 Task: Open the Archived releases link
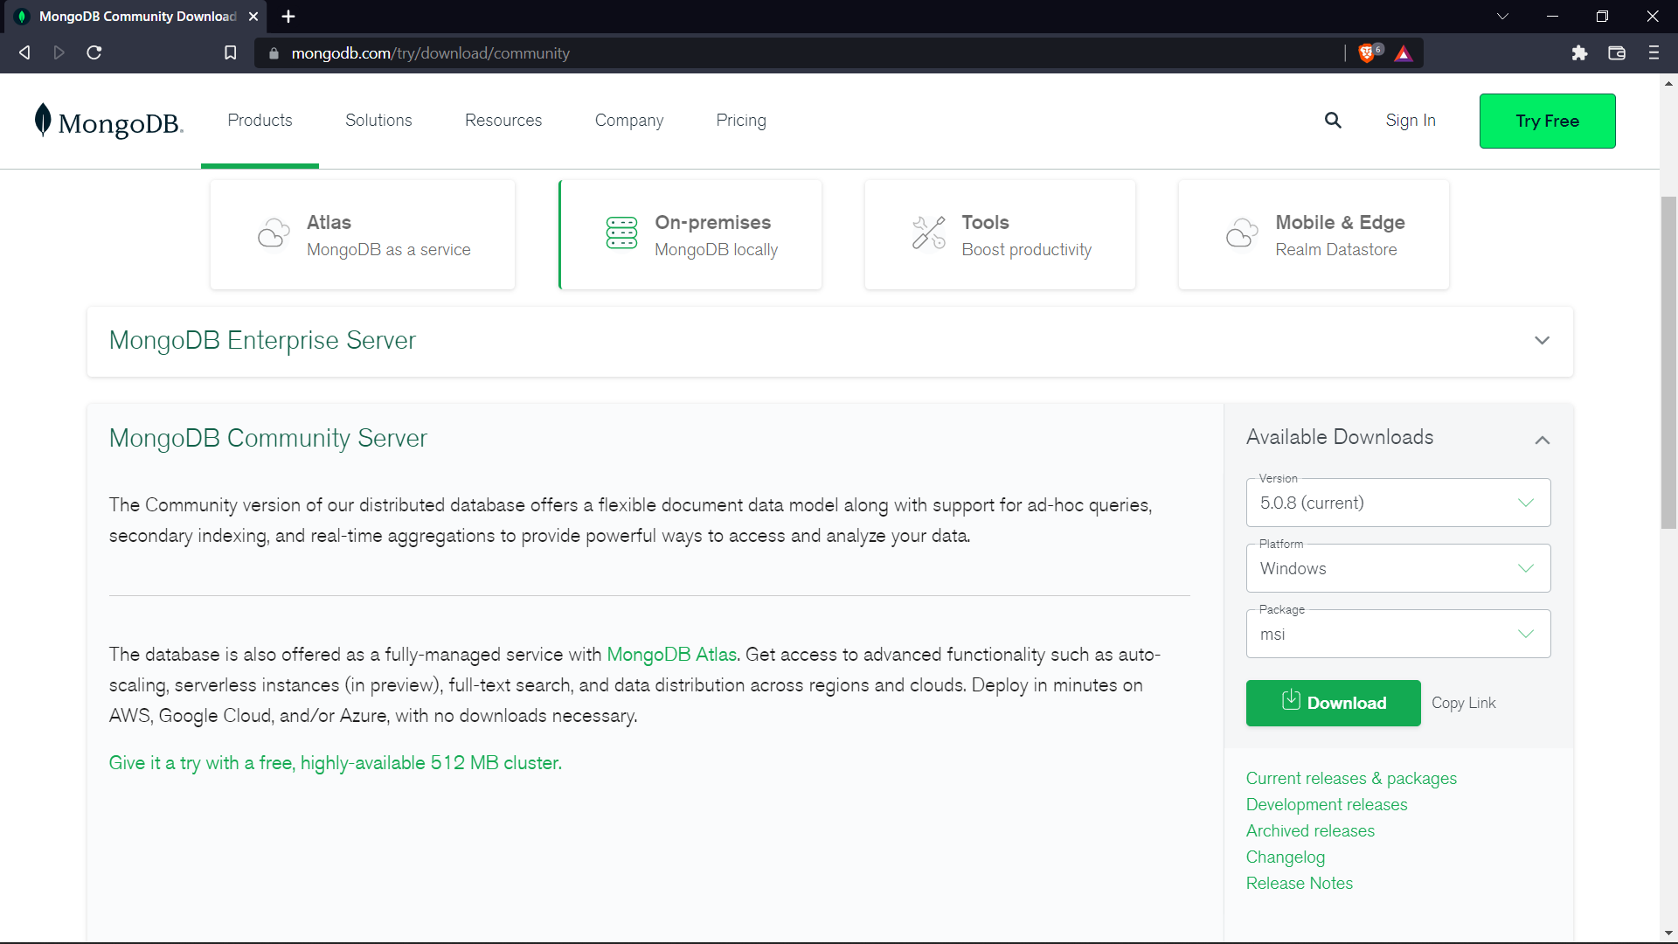pos(1310,830)
